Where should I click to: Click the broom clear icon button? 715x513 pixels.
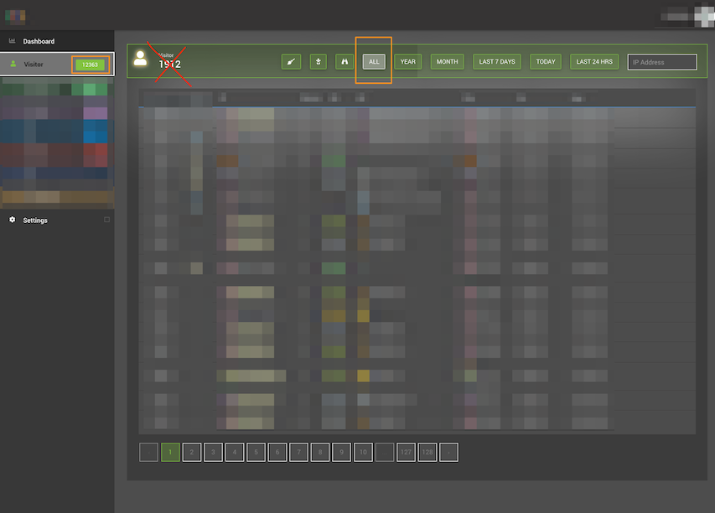click(291, 61)
